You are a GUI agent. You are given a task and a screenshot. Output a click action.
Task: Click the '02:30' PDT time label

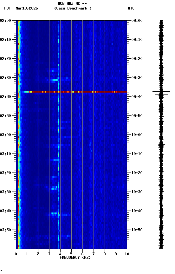point(5,78)
